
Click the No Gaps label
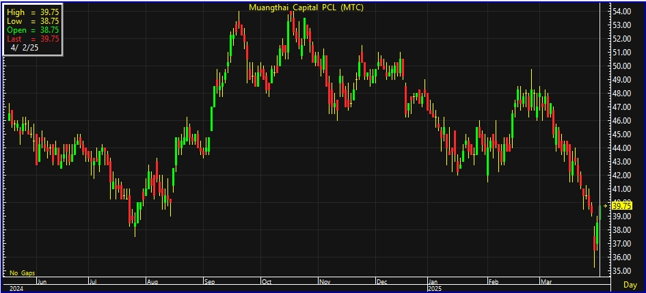coord(23,273)
